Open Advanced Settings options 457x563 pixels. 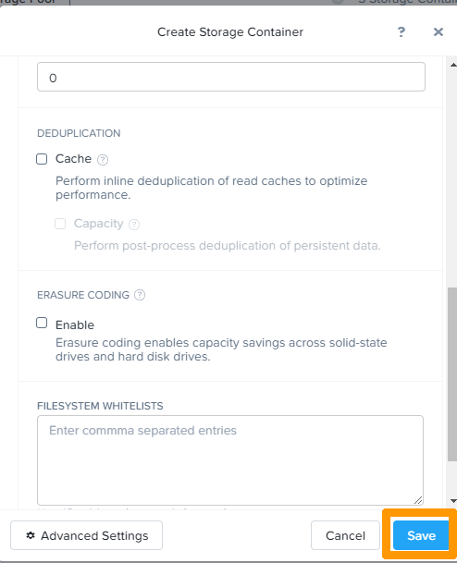[x=86, y=535]
